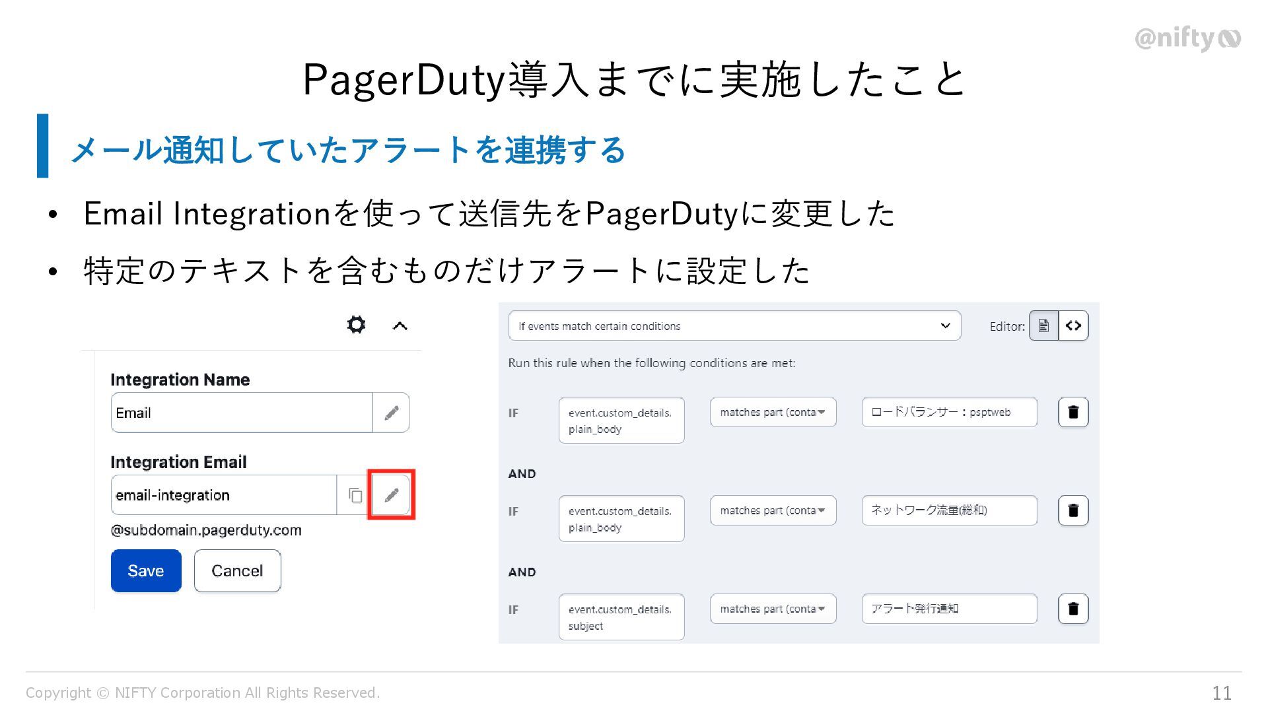Click the Save button
Screen dimensions: 1268x713
(x=146, y=570)
